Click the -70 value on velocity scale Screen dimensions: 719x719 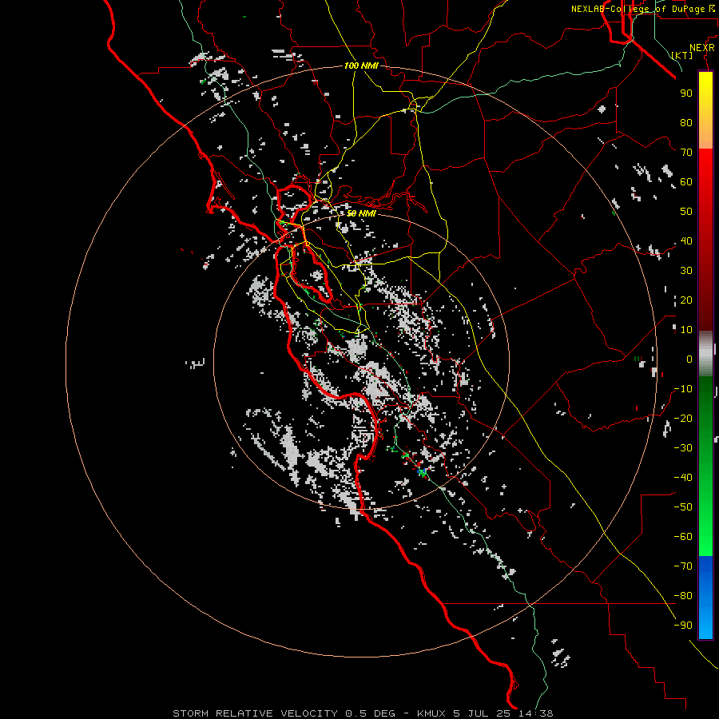click(683, 566)
